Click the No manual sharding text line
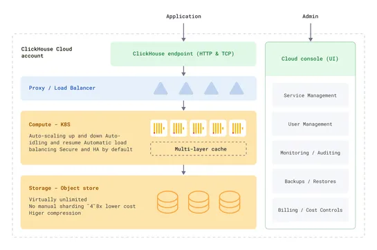Viewport: 377px width, 250px height. (82, 206)
